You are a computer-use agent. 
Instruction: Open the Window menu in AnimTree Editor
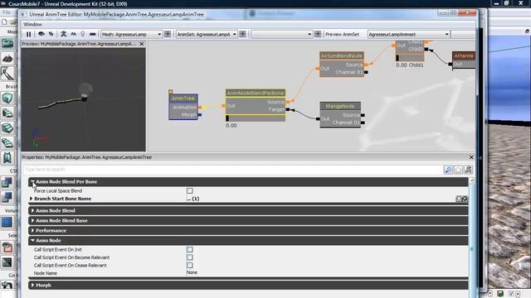click(33, 24)
